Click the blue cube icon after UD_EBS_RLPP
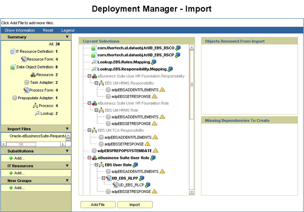 pyautogui.click(x=142, y=178)
